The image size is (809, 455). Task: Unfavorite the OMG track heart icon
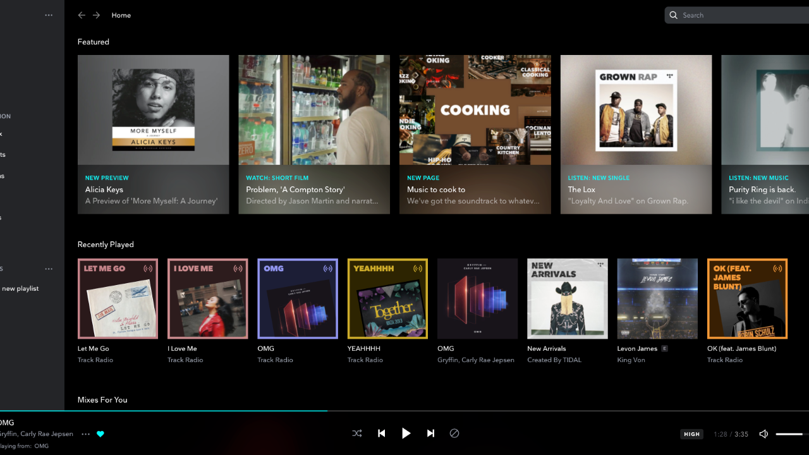coord(100,434)
